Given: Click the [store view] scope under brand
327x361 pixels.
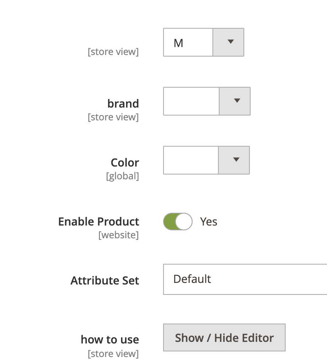Looking at the screenshot, I should (x=113, y=117).
